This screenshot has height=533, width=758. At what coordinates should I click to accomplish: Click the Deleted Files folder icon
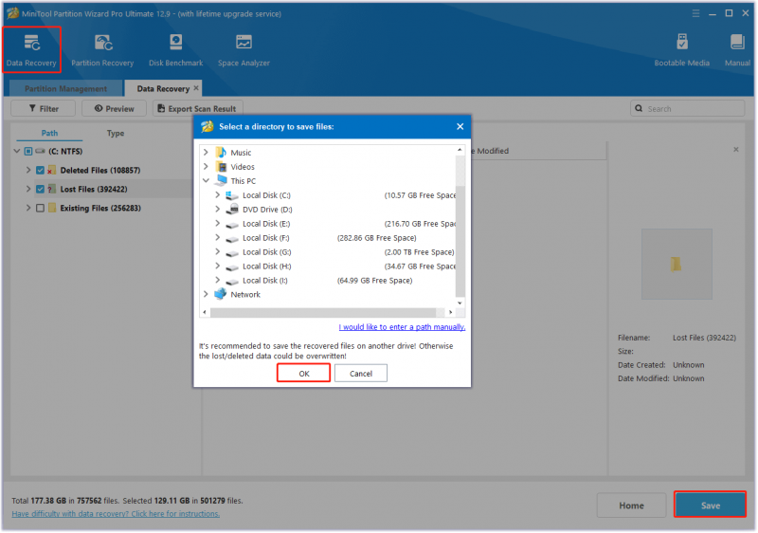51,171
